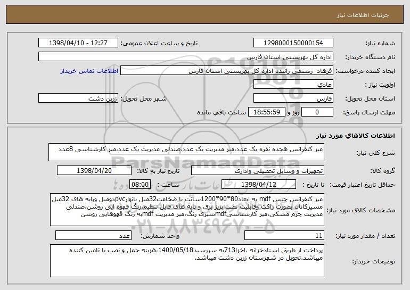Screen dimensions: 410x290
Task: Click the text ساعت باقی مانده
Action: click(221, 112)
